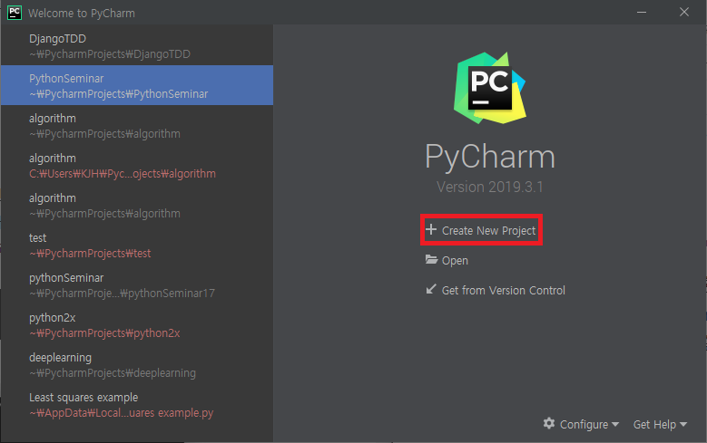Click Create New Project

[x=488, y=230]
